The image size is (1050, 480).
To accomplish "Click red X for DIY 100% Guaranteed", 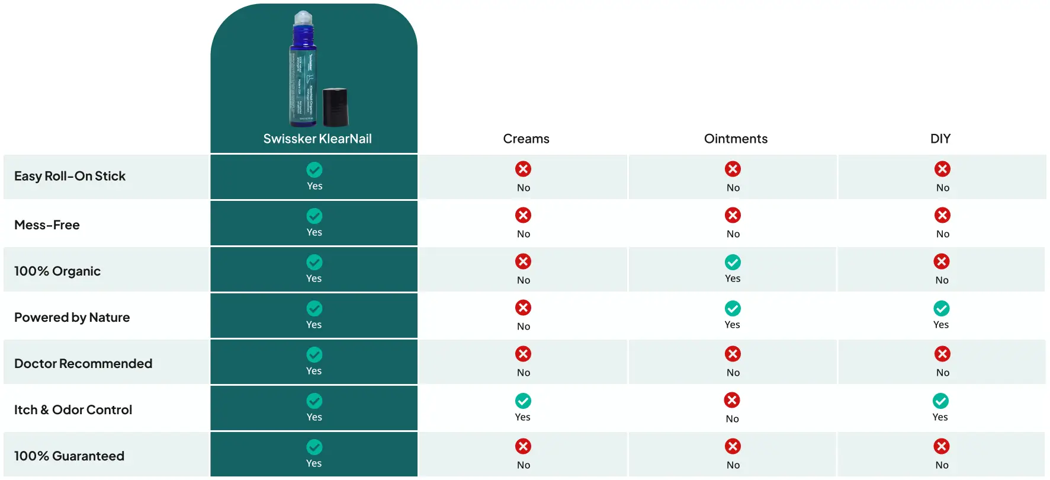I will pos(942,446).
